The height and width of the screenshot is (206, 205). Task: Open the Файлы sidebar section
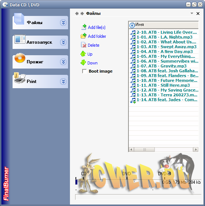40,23
